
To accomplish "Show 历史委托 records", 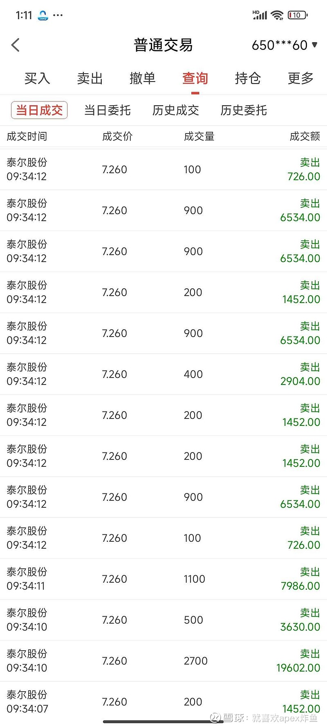I will tap(244, 110).
